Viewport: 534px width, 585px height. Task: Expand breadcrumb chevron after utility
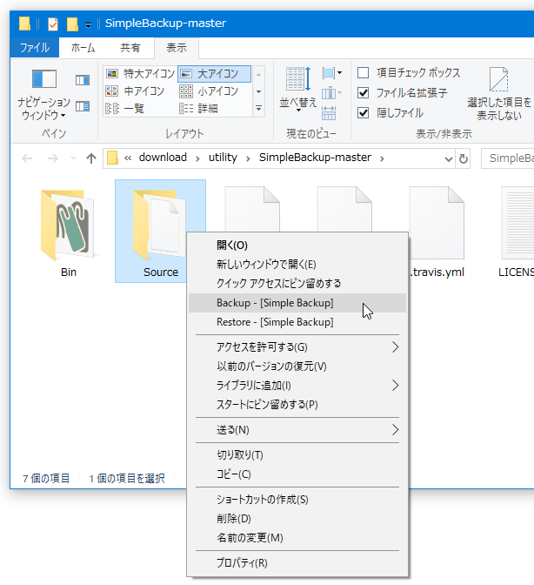pyautogui.click(x=248, y=159)
